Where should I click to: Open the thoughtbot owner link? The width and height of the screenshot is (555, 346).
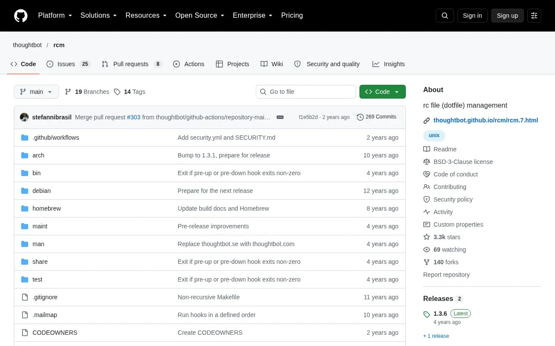27,45
